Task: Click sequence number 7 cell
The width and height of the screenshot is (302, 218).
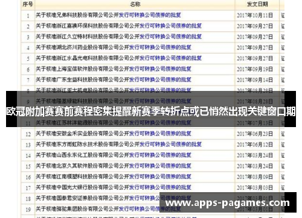Action: 28,80
